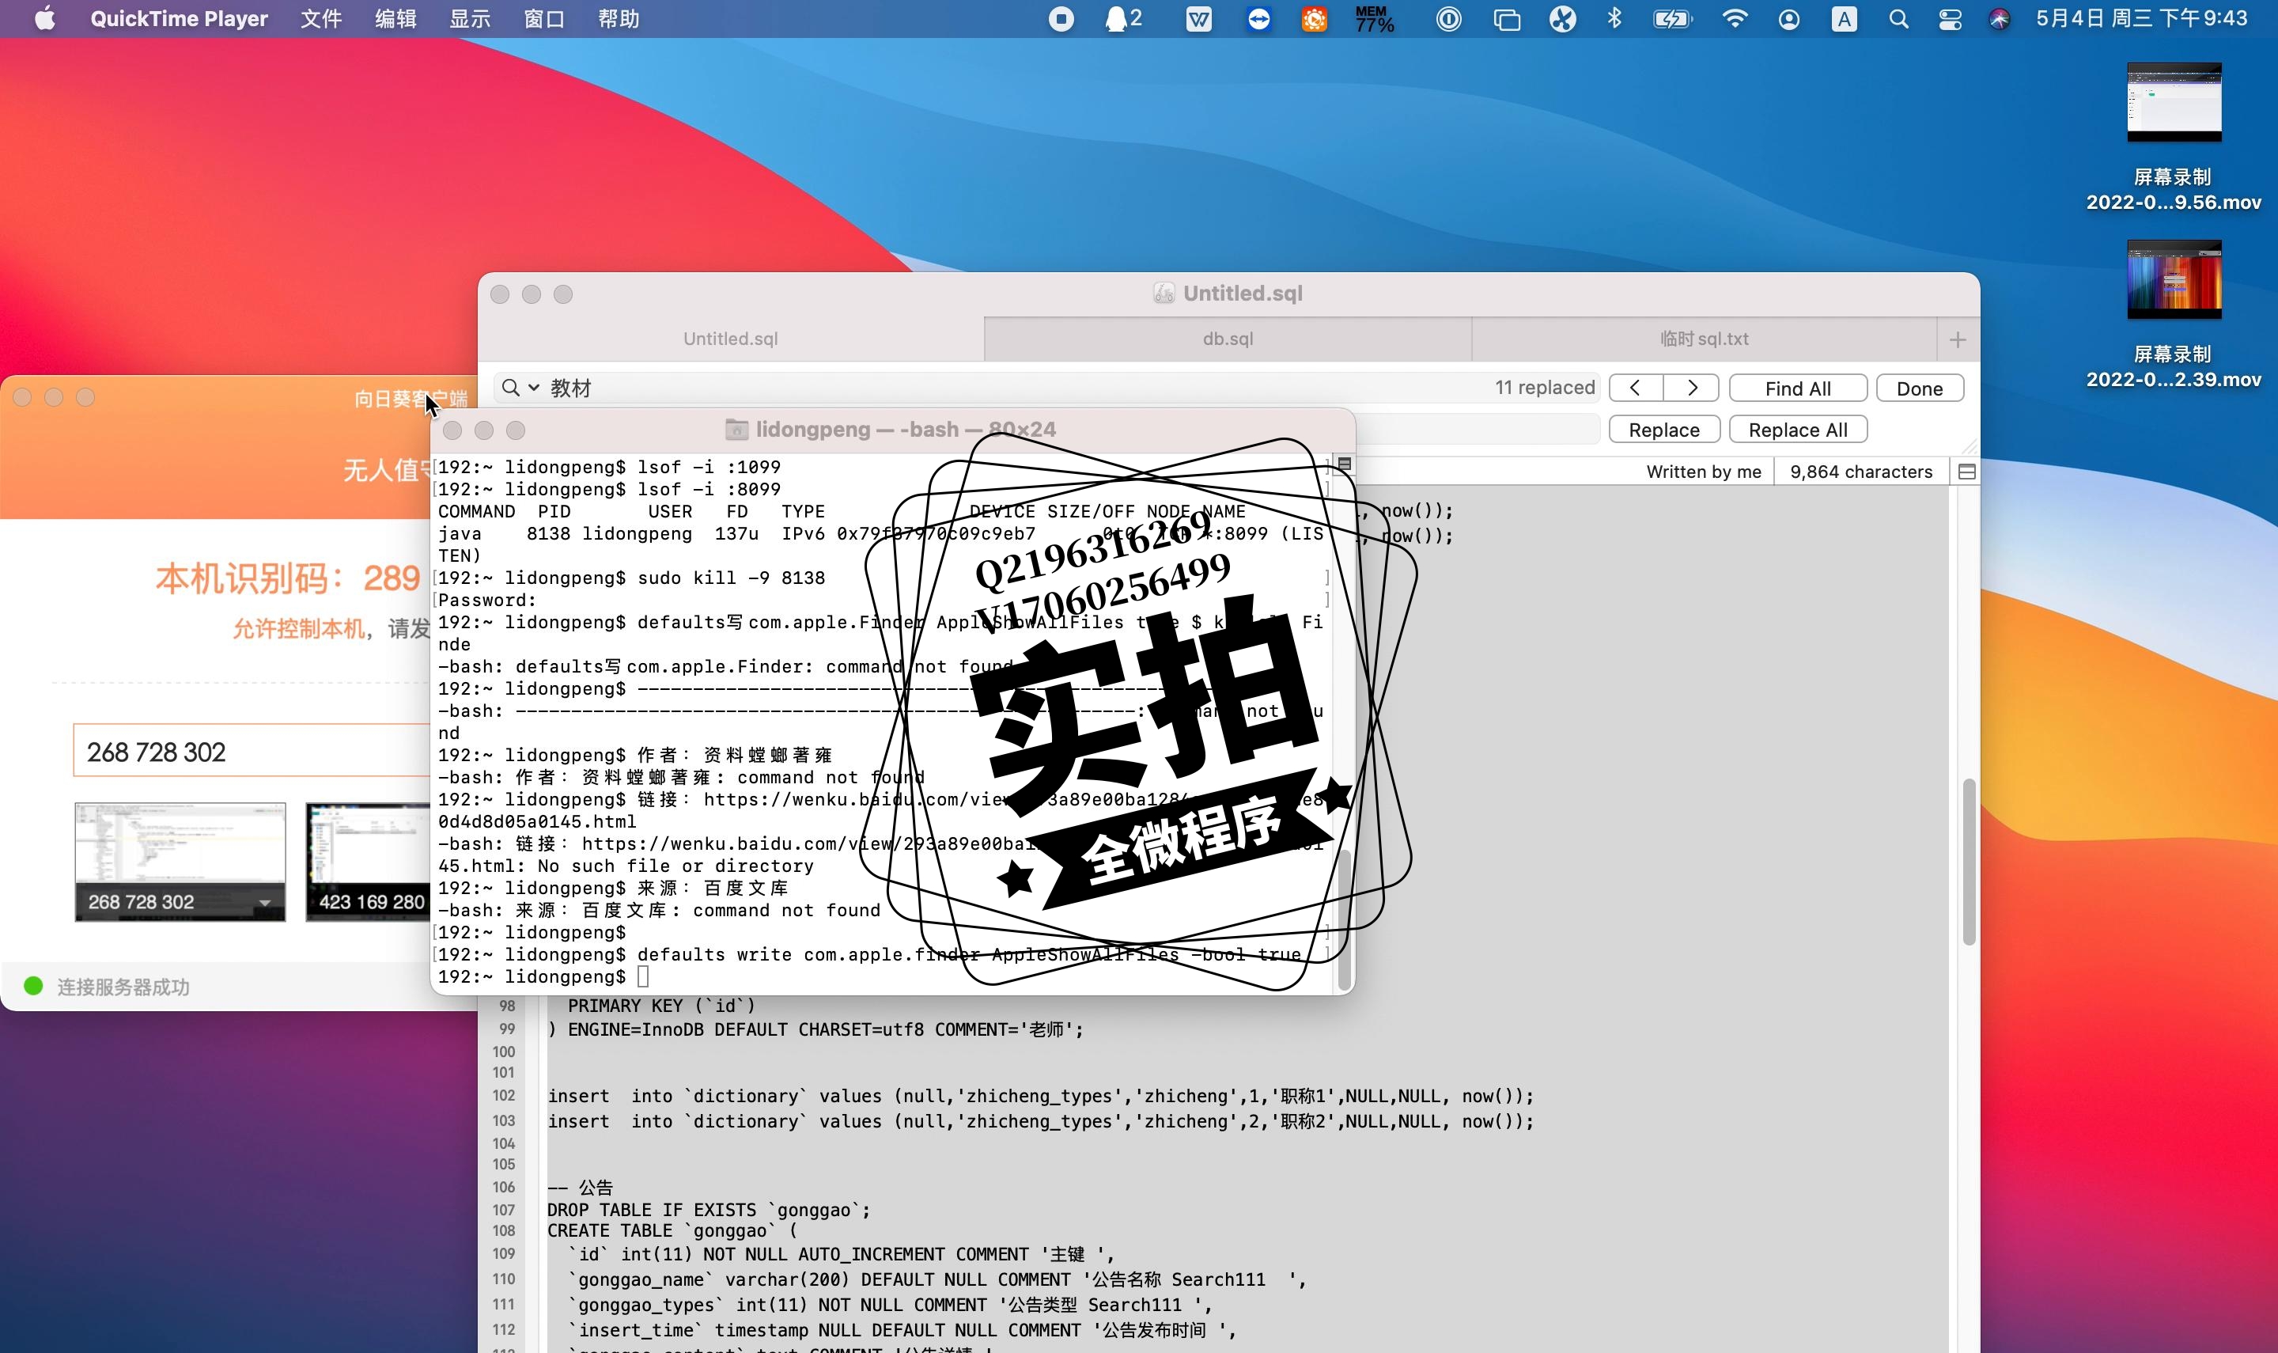The width and height of the screenshot is (2278, 1353).
Task: Click the ENGINE=InnoDB line with COMMENT='老师'
Action: pos(815,1029)
